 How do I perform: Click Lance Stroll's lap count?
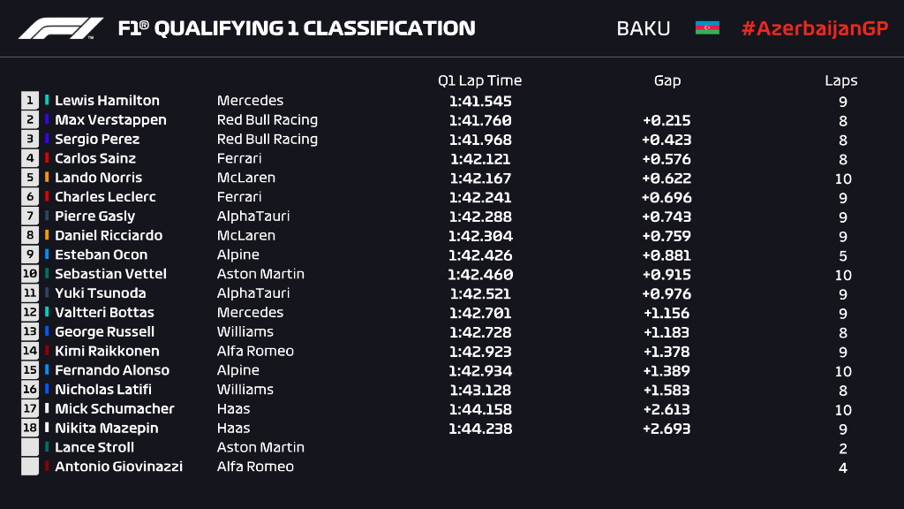(843, 449)
